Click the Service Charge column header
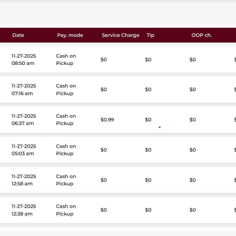236x236 pixels. (120, 35)
